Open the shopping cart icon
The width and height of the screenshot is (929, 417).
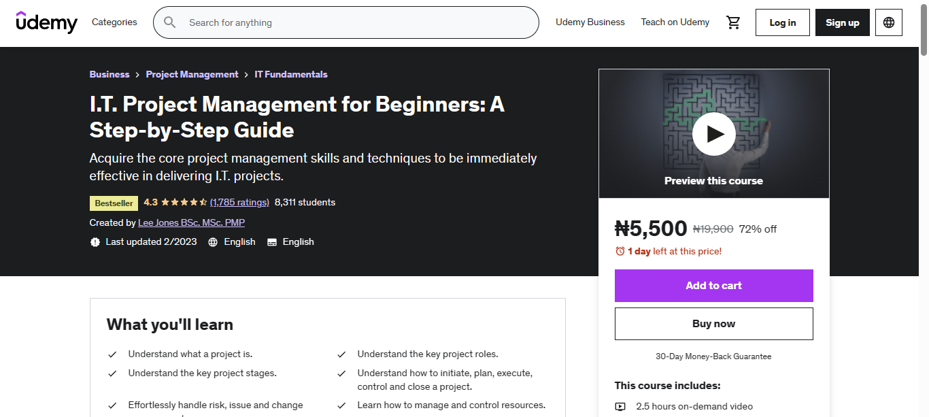click(x=733, y=22)
